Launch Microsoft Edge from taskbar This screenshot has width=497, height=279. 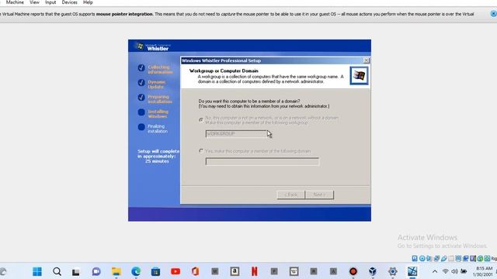click(136, 271)
